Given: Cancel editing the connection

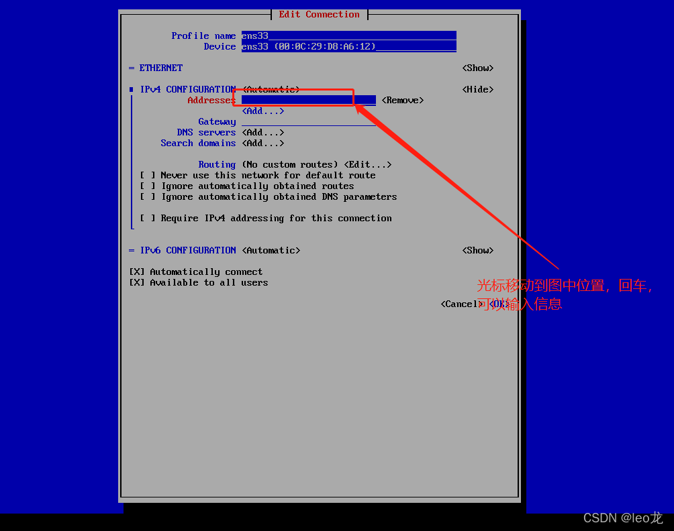Looking at the screenshot, I should [462, 304].
